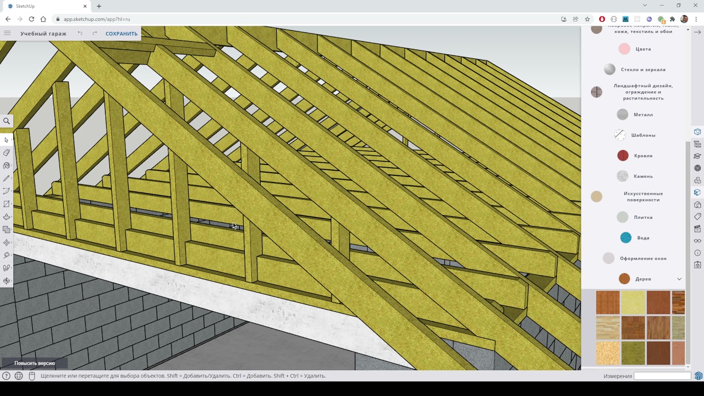The image size is (704, 396).
Task: Expand the Дерев wood category chevron
Action: point(679,279)
